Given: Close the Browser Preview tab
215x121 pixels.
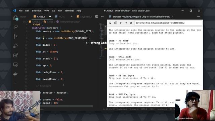Looking at the screenshot, I should pos(172,16).
